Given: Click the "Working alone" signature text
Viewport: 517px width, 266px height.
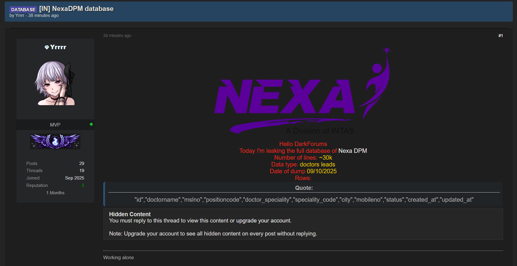Looking at the screenshot, I should (x=118, y=257).
